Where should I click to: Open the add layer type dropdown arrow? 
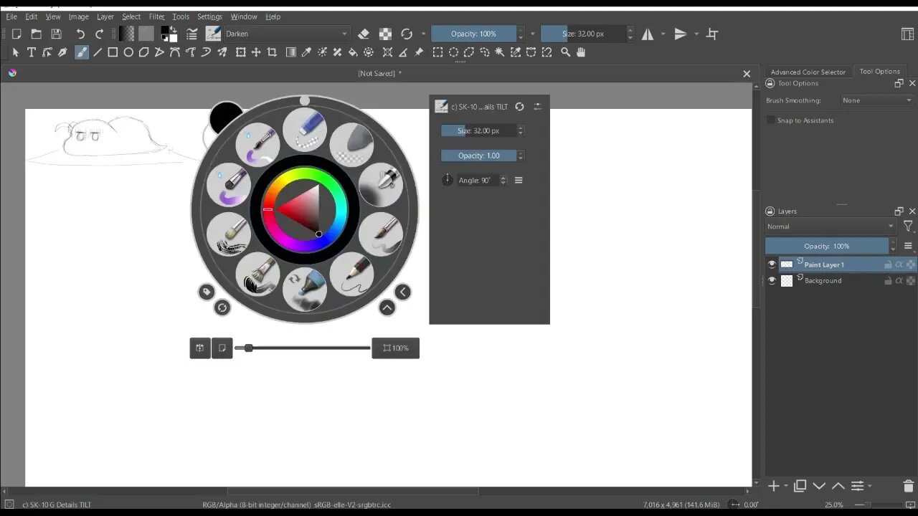786,487
